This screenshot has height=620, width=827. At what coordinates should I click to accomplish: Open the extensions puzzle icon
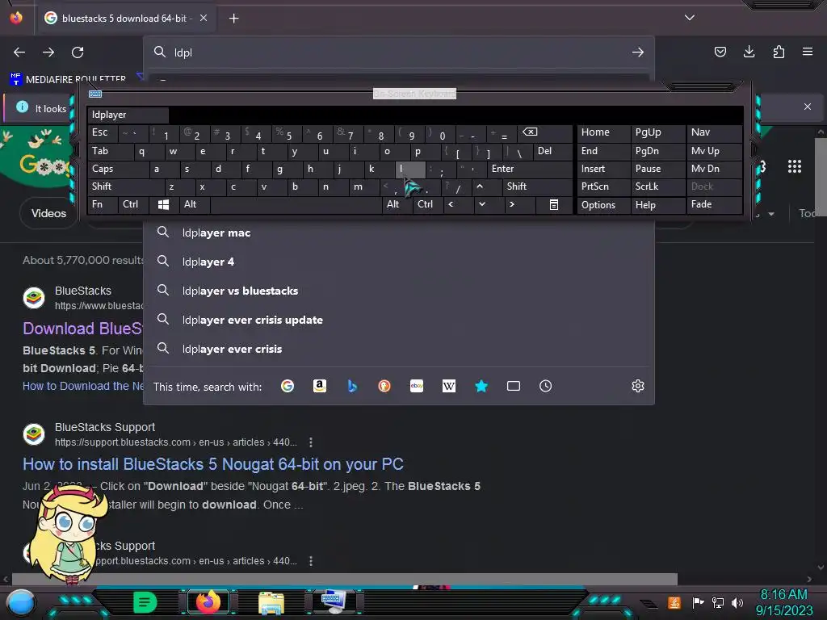coord(779,52)
